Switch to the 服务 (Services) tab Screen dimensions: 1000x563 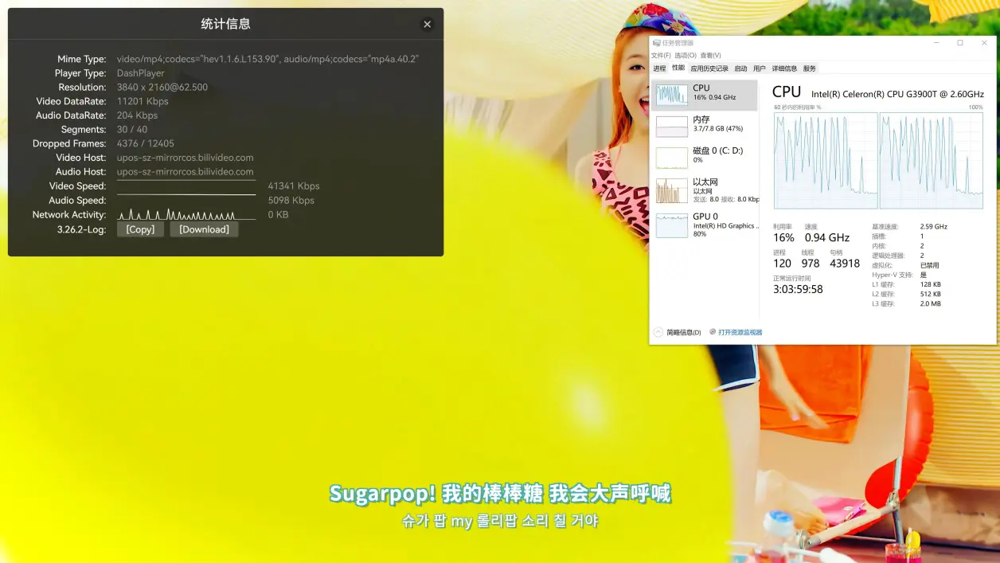(810, 68)
